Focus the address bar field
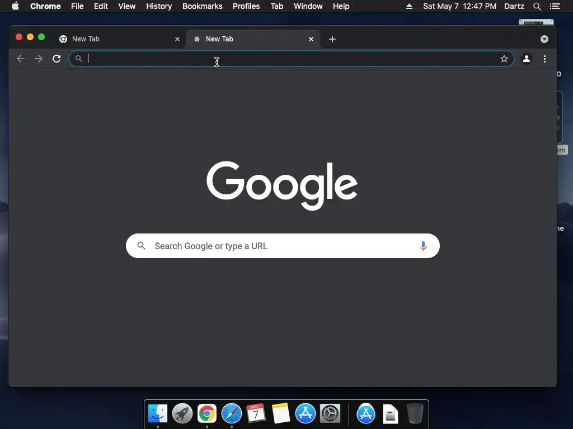 [x=291, y=59]
